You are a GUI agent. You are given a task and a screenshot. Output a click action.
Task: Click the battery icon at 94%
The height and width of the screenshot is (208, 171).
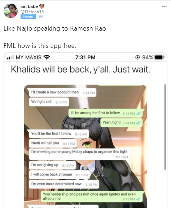[159, 57]
